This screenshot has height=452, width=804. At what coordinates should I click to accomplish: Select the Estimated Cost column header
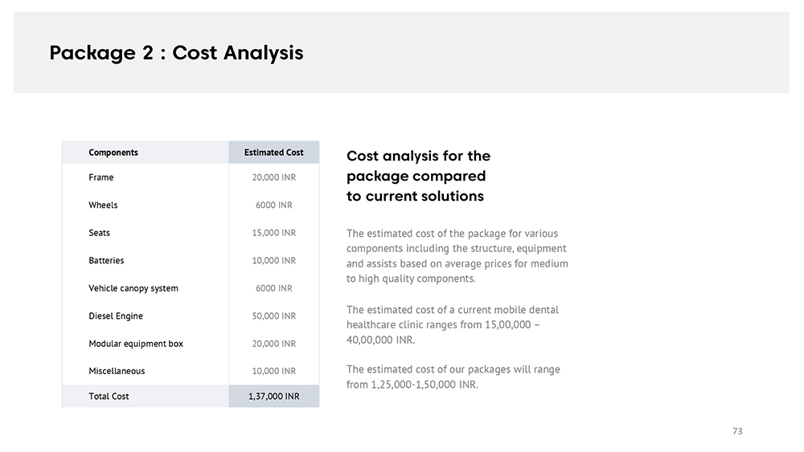[x=273, y=153]
